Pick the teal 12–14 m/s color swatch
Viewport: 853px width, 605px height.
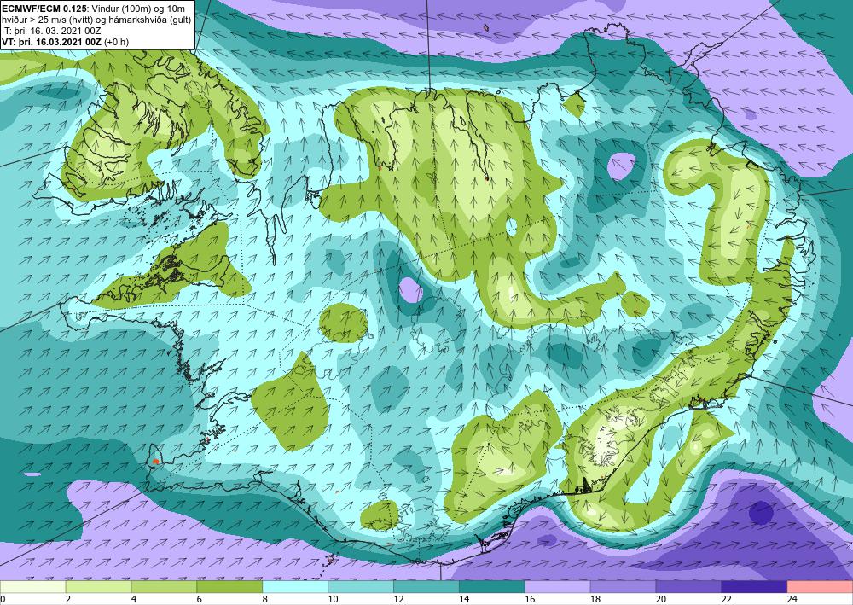click(426, 587)
